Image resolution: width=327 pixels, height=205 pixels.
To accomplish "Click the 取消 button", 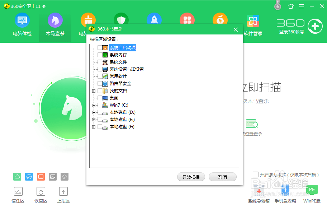I will point(223,177).
